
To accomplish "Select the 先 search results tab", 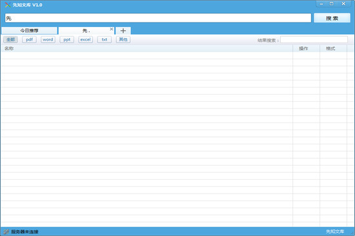I will coord(86,30).
